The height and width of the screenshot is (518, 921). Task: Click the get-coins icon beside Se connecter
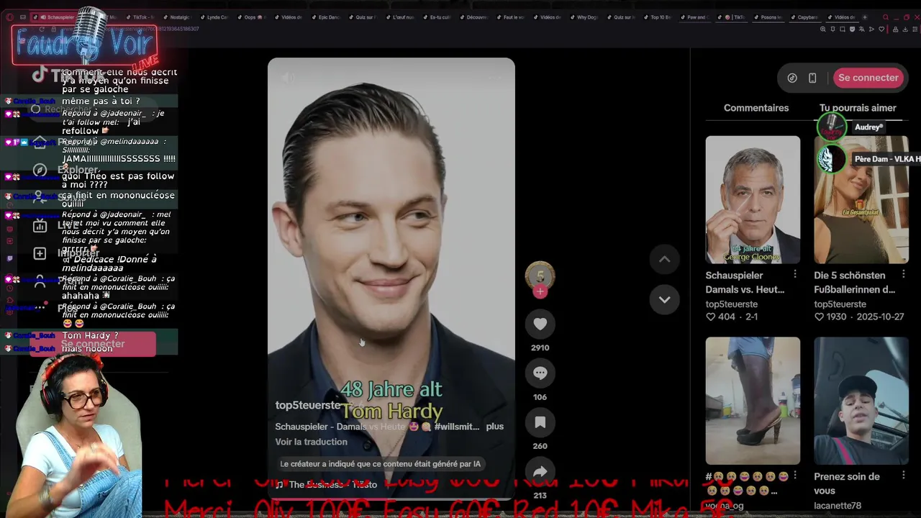click(792, 78)
